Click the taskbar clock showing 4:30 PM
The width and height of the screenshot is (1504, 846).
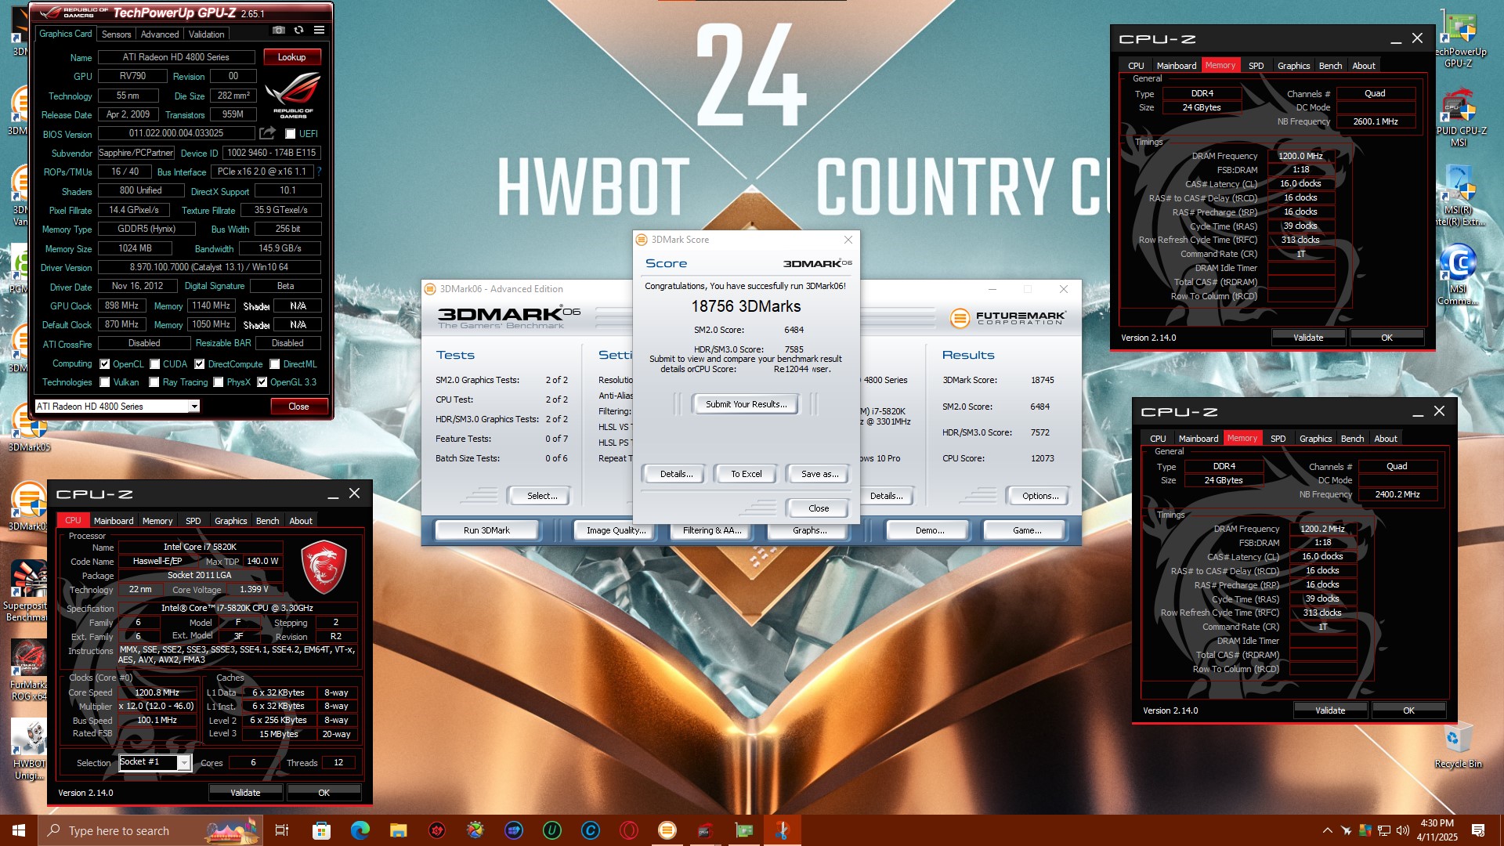pyautogui.click(x=1437, y=830)
